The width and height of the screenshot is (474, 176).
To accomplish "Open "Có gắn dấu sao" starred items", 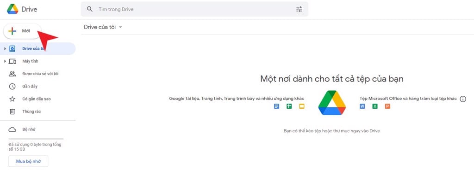I will pos(37,99).
